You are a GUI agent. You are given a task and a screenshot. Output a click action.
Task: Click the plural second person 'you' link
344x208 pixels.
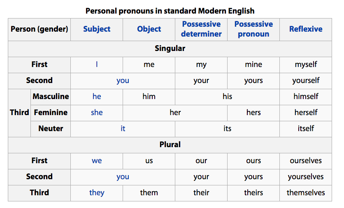pyautogui.click(x=123, y=177)
